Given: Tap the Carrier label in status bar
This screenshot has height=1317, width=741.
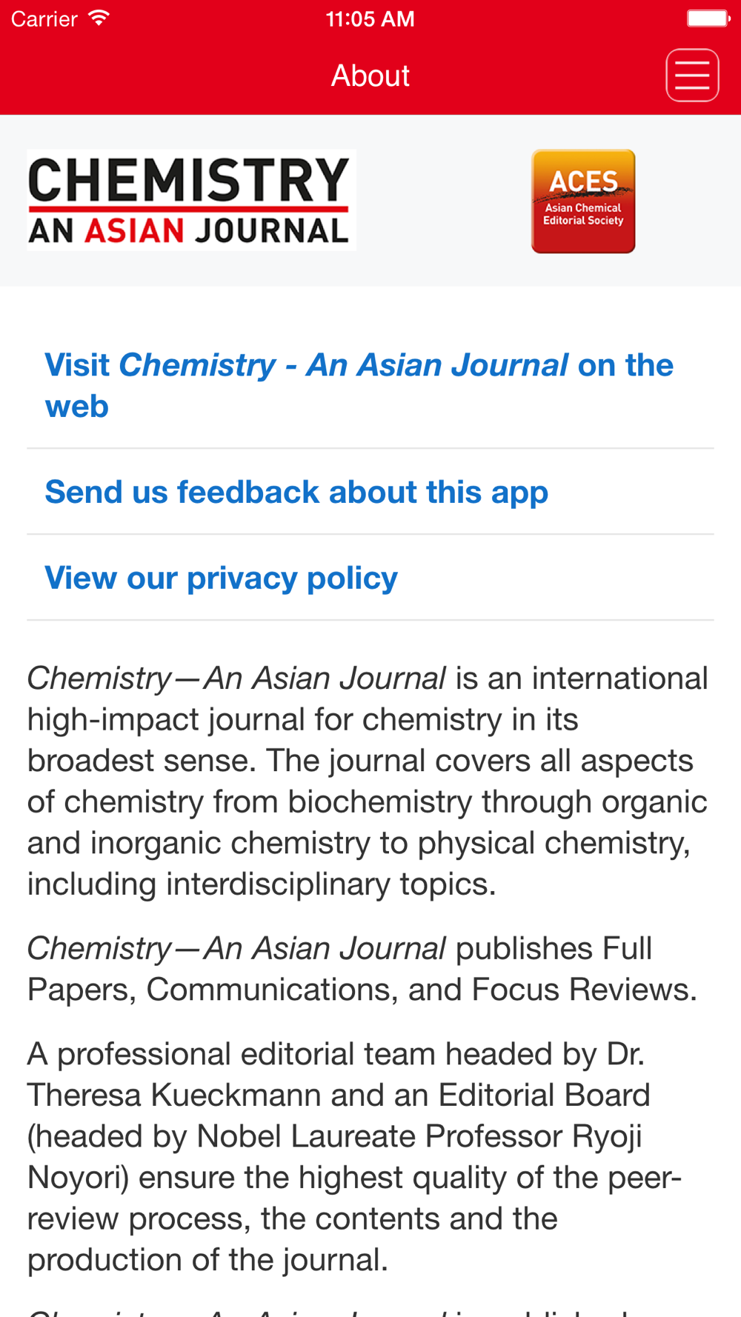Looking at the screenshot, I should [x=44, y=19].
